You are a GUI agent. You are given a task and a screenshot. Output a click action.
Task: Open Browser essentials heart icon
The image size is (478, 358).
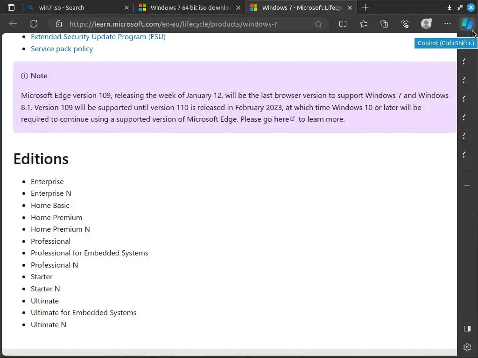click(405, 24)
